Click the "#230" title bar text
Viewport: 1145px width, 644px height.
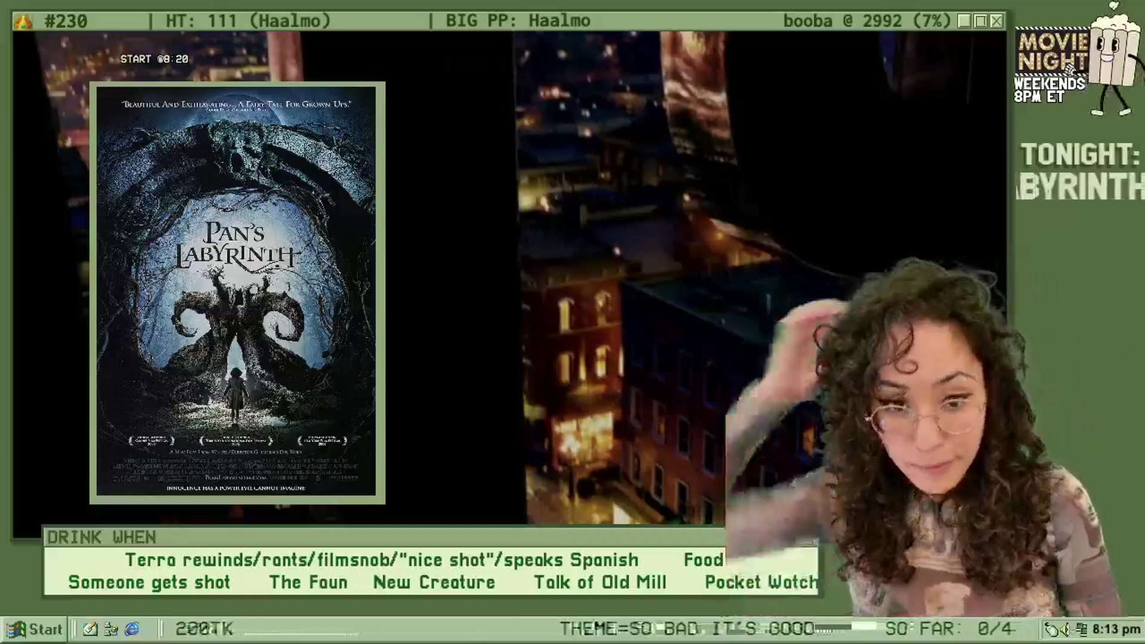66,21
